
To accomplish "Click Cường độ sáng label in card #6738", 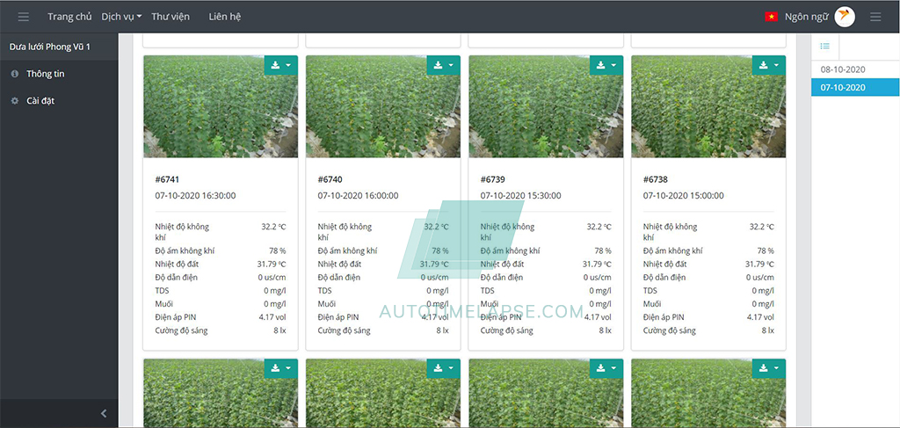I will point(669,330).
